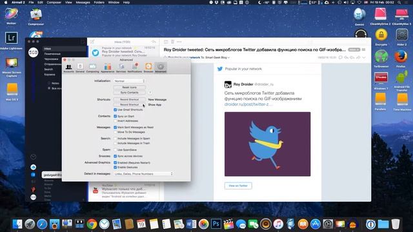
Task: Click the Sync Contacts button
Action: [129, 92]
